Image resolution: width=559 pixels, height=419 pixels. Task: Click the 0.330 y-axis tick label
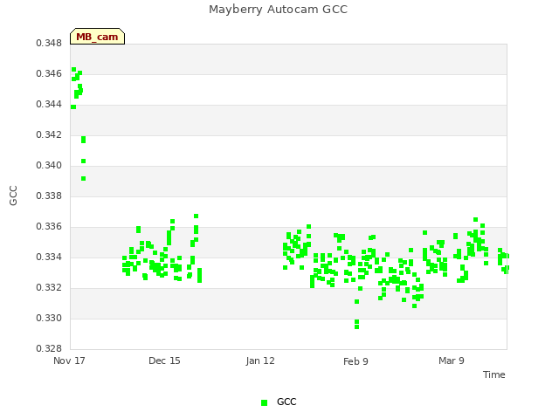pyautogui.click(x=49, y=318)
